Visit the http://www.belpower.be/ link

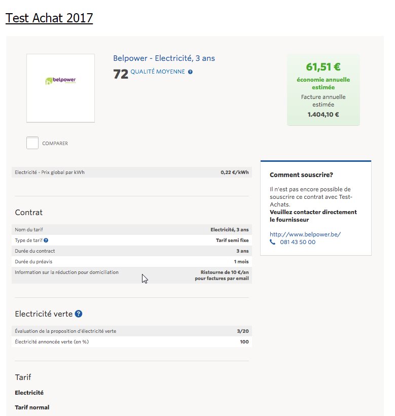click(x=305, y=234)
